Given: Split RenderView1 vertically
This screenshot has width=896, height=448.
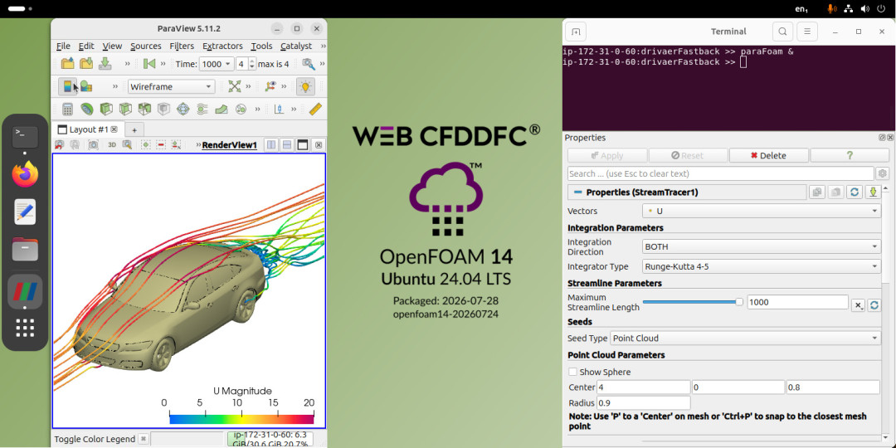Looking at the screenshot, I should tap(287, 145).
